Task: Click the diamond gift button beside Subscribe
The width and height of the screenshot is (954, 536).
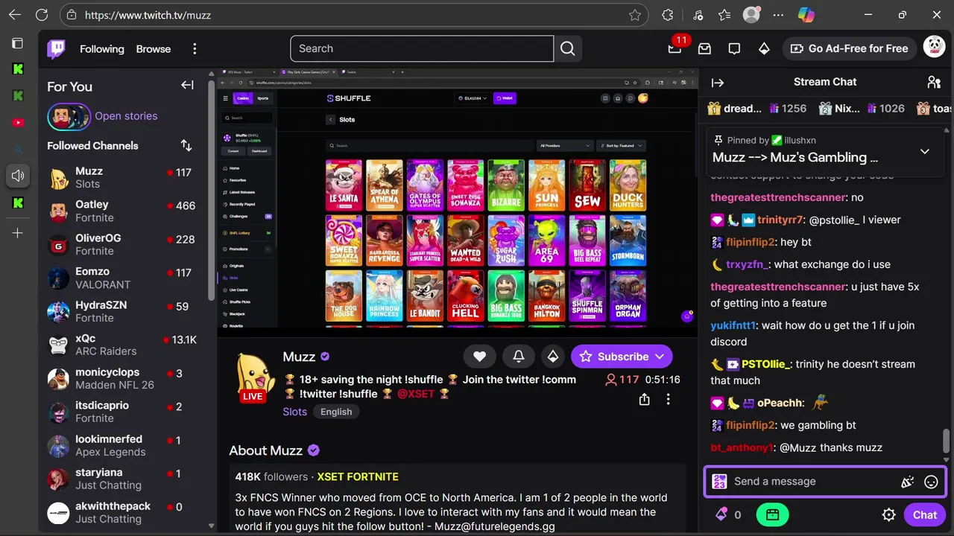Action: (x=552, y=357)
